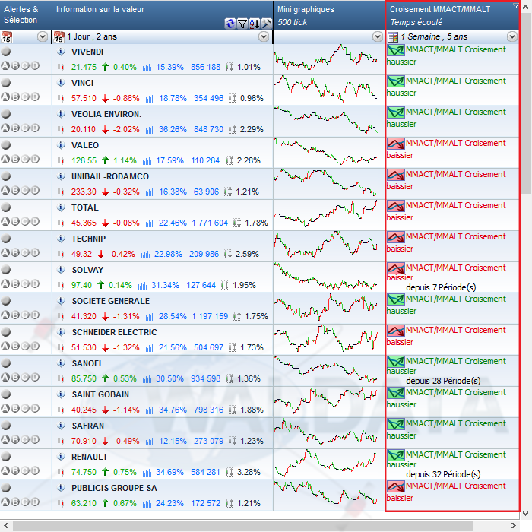This screenshot has height=532, width=532.
Task: Open the VINCI mini chart
Action: click(326, 89)
